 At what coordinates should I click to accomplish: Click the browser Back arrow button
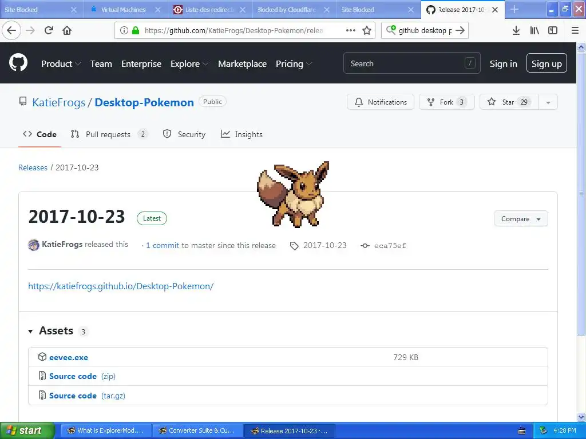point(11,30)
